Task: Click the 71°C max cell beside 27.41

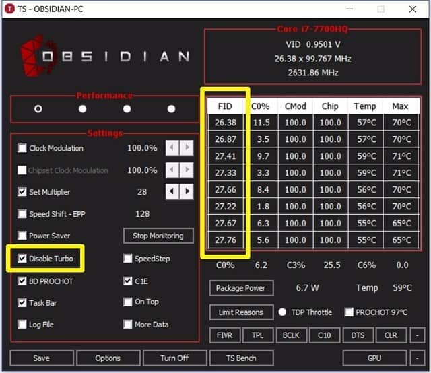Action: pos(401,156)
